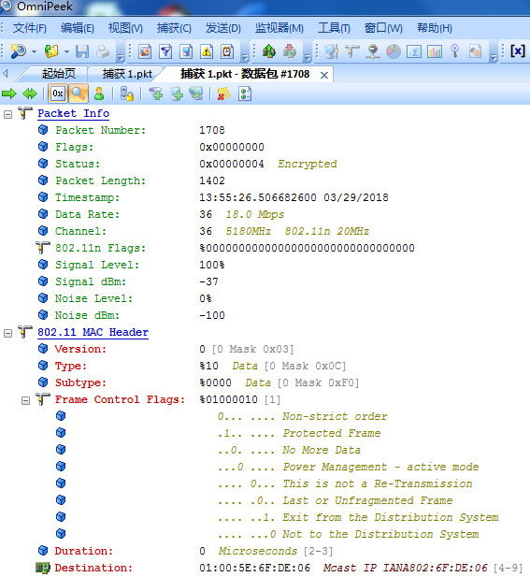Click the clock log toolbar icon
Image resolution: width=530 pixels, height=577 pixels.
pos(227,51)
